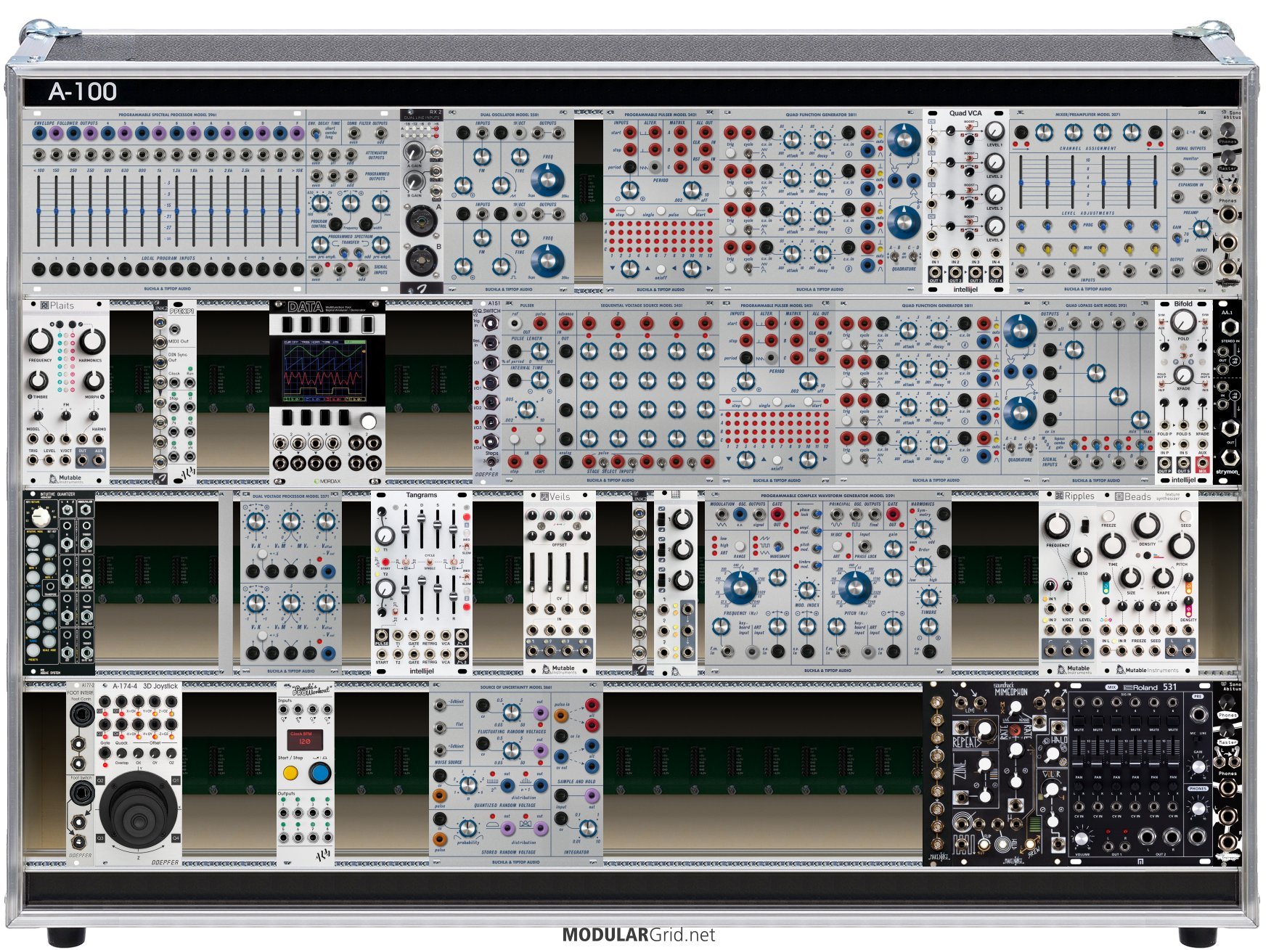Select the white encoder knob on DATA
This screenshot has height=950, width=1279.
click(368, 422)
